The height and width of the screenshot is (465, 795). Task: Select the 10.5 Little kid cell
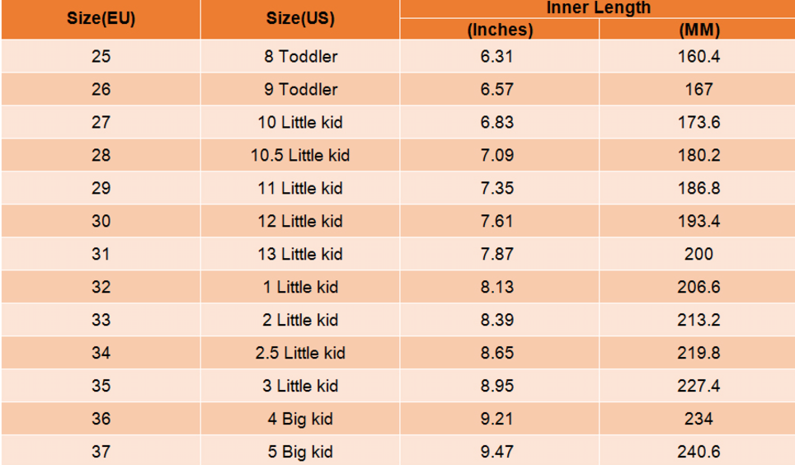pyautogui.click(x=300, y=155)
